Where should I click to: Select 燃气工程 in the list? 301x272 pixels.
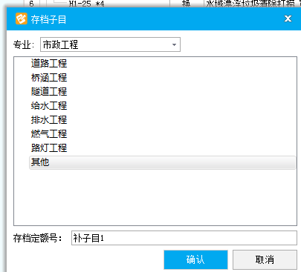[x=49, y=134]
